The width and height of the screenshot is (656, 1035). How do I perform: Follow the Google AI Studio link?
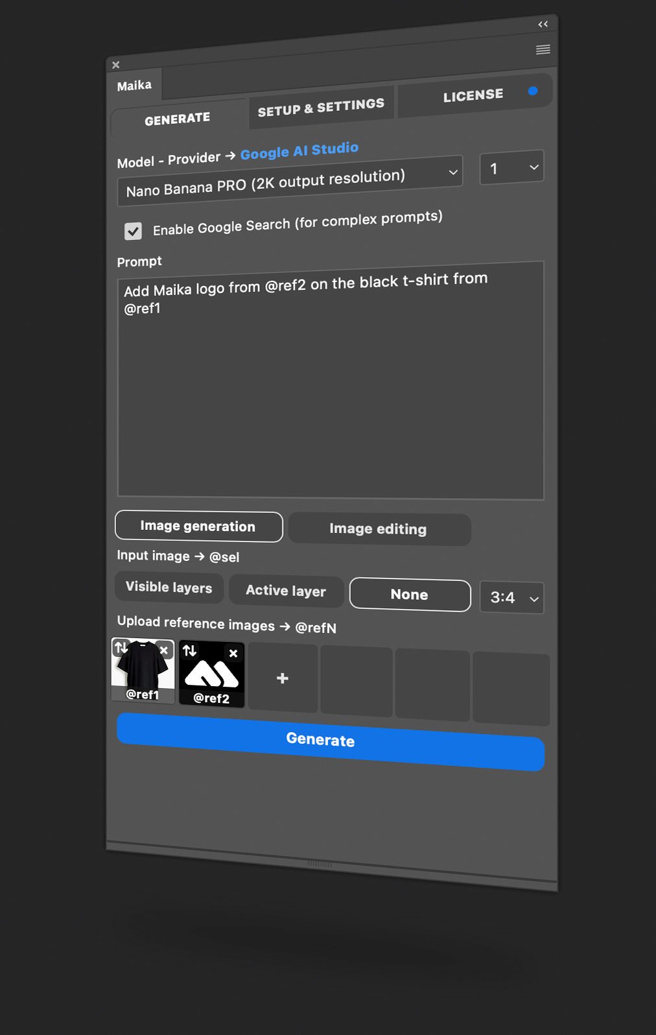click(299, 151)
